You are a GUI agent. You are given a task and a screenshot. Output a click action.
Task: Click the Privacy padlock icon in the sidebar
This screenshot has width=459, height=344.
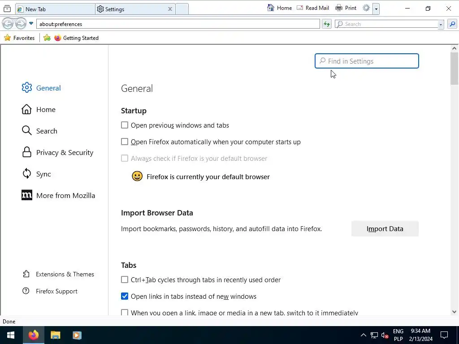click(26, 152)
